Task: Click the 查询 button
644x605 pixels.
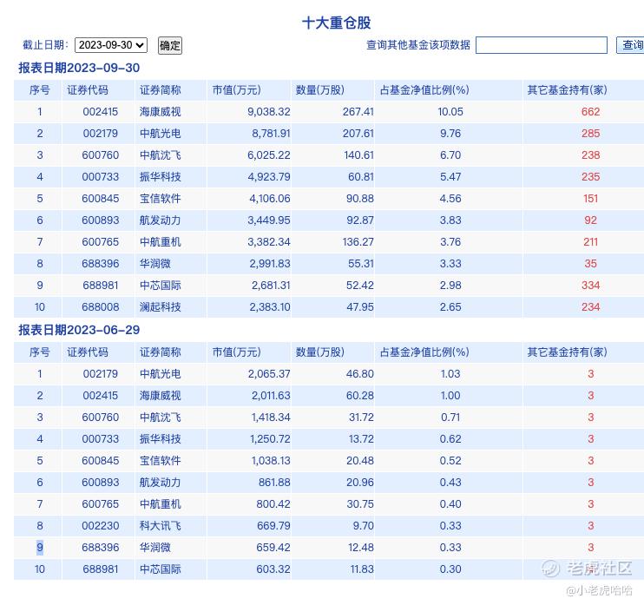Action: click(631, 45)
